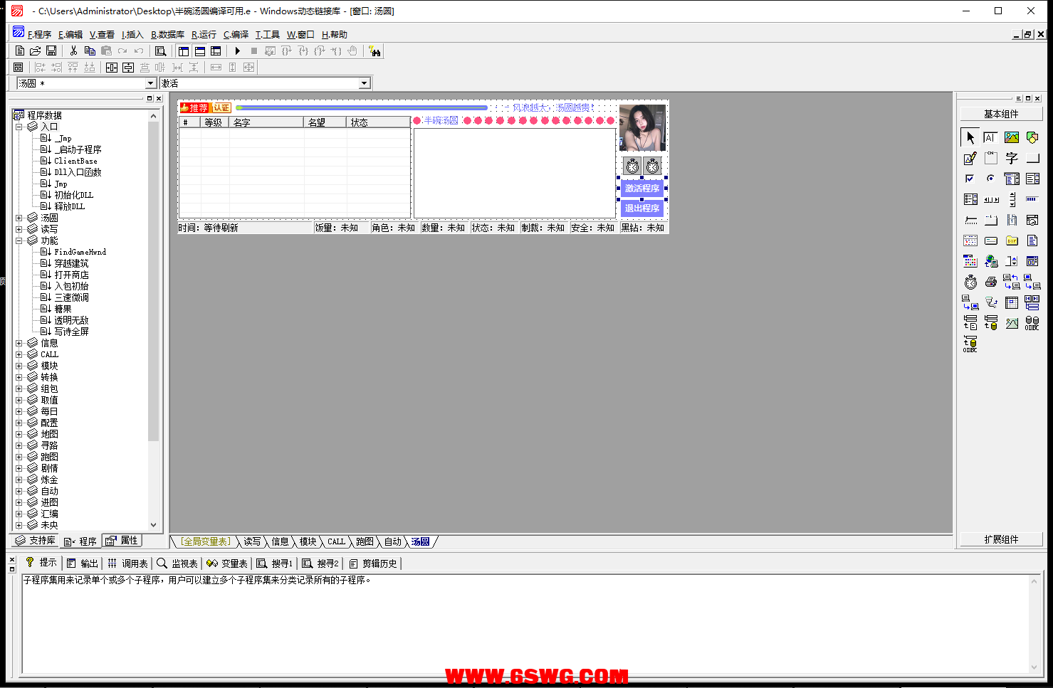This screenshot has height=688, width=1053.
Task: Switch to the 跑图 editor tab
Action: pos(365,542)
